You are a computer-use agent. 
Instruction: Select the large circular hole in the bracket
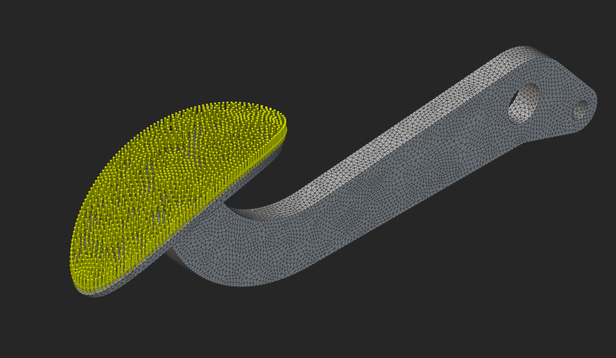click(x=524, y=104)
